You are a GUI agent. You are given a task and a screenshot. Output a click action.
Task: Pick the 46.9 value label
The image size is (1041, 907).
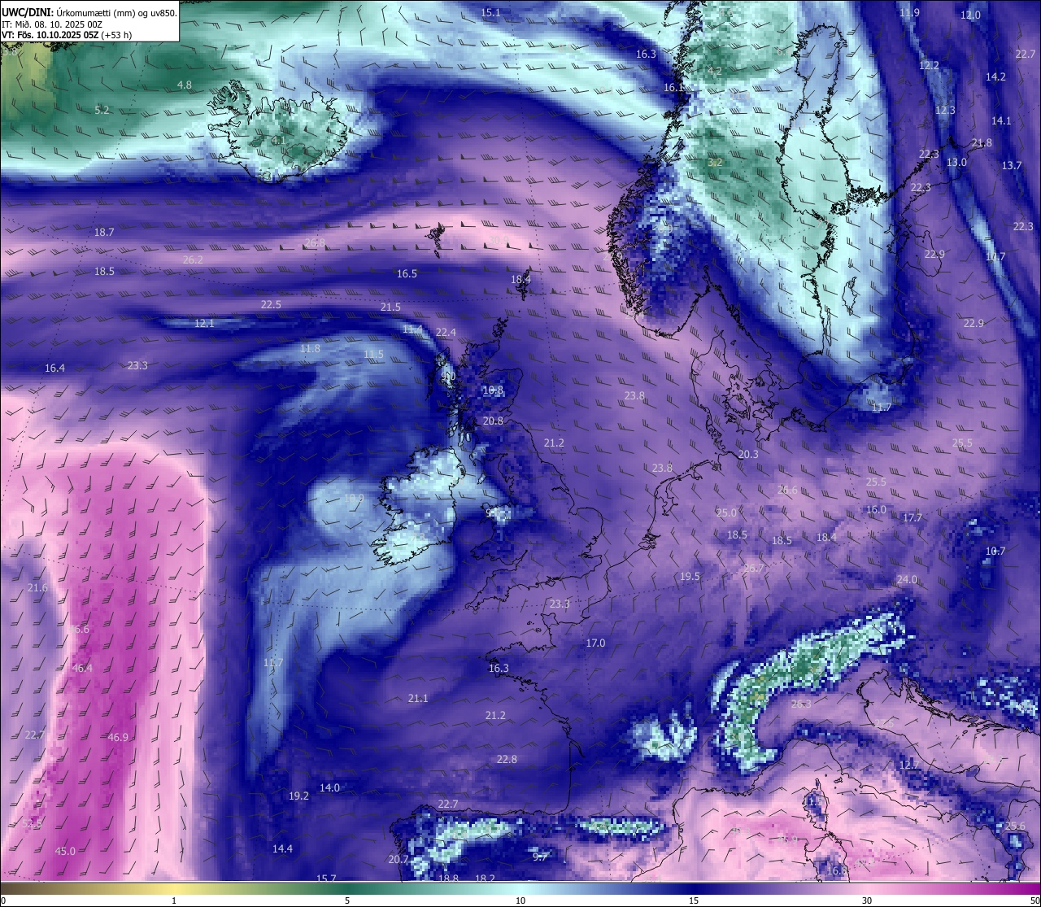point(118,737)
